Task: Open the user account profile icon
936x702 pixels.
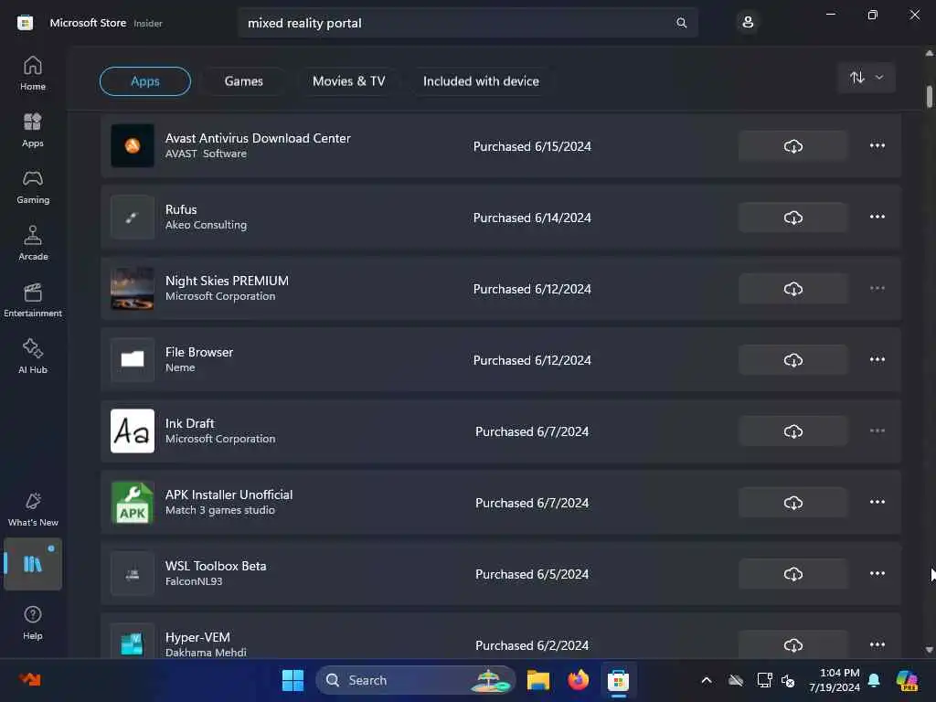Action: pos(748,23)
